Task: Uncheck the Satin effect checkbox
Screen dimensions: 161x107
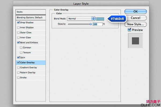Action: [18, 58]
